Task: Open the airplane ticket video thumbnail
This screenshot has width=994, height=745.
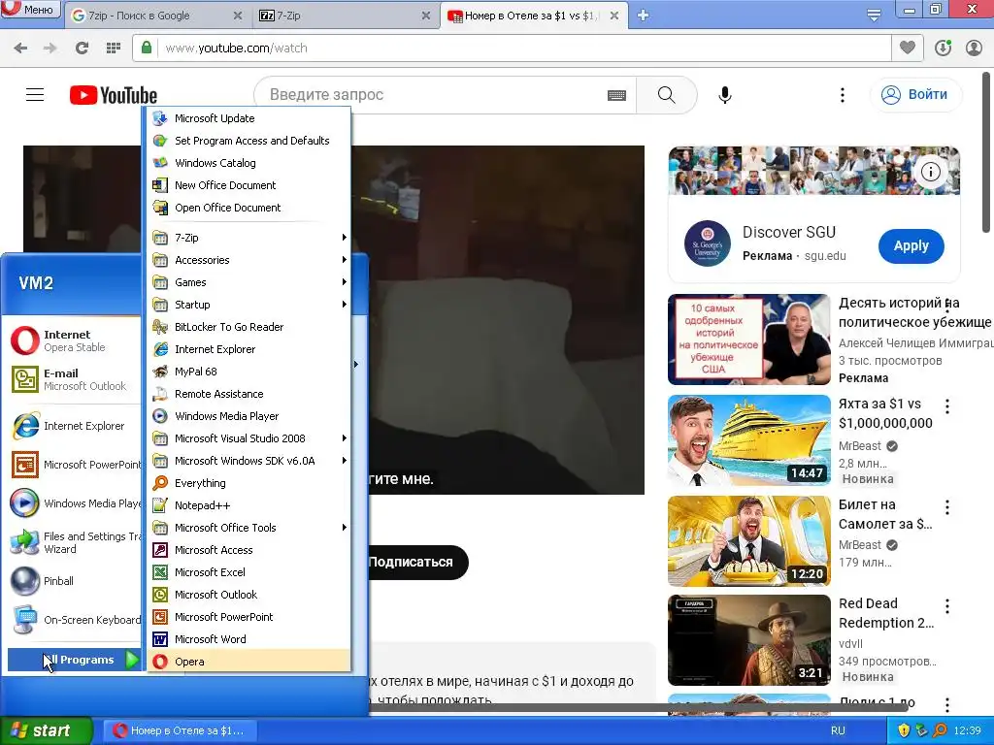Action: (x=748, y=541)
